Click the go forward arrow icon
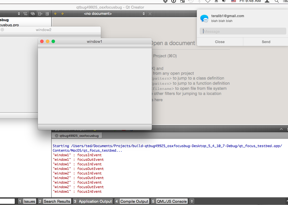 click(62, 14)
